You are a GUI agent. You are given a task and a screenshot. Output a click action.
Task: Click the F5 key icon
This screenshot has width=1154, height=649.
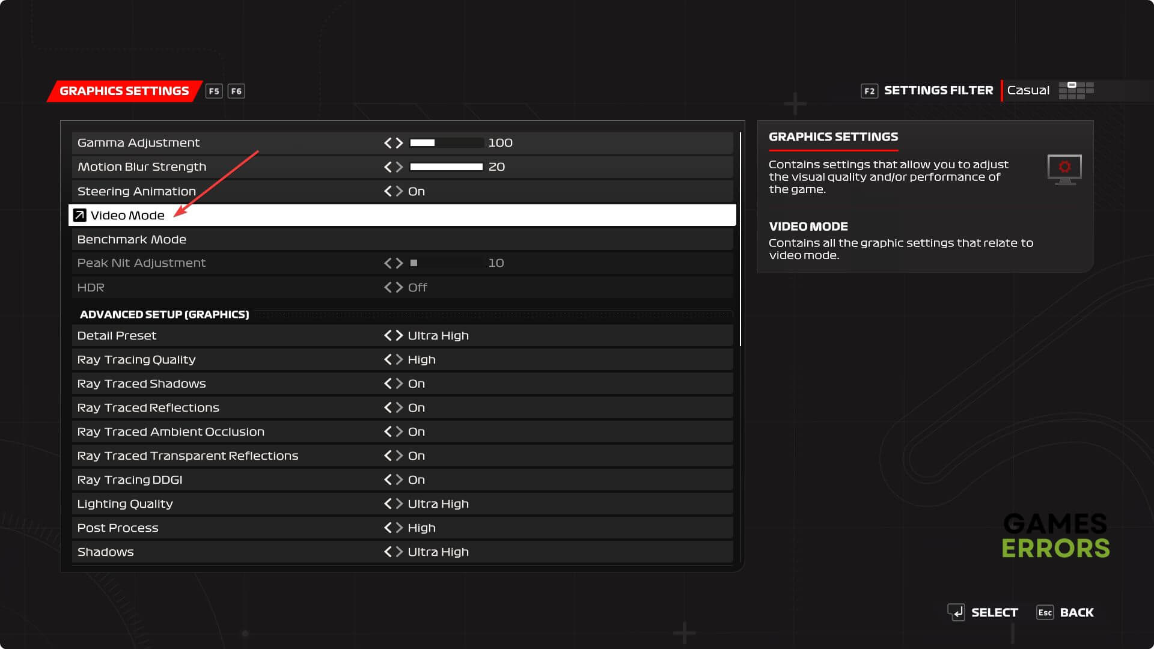[214, 91]
